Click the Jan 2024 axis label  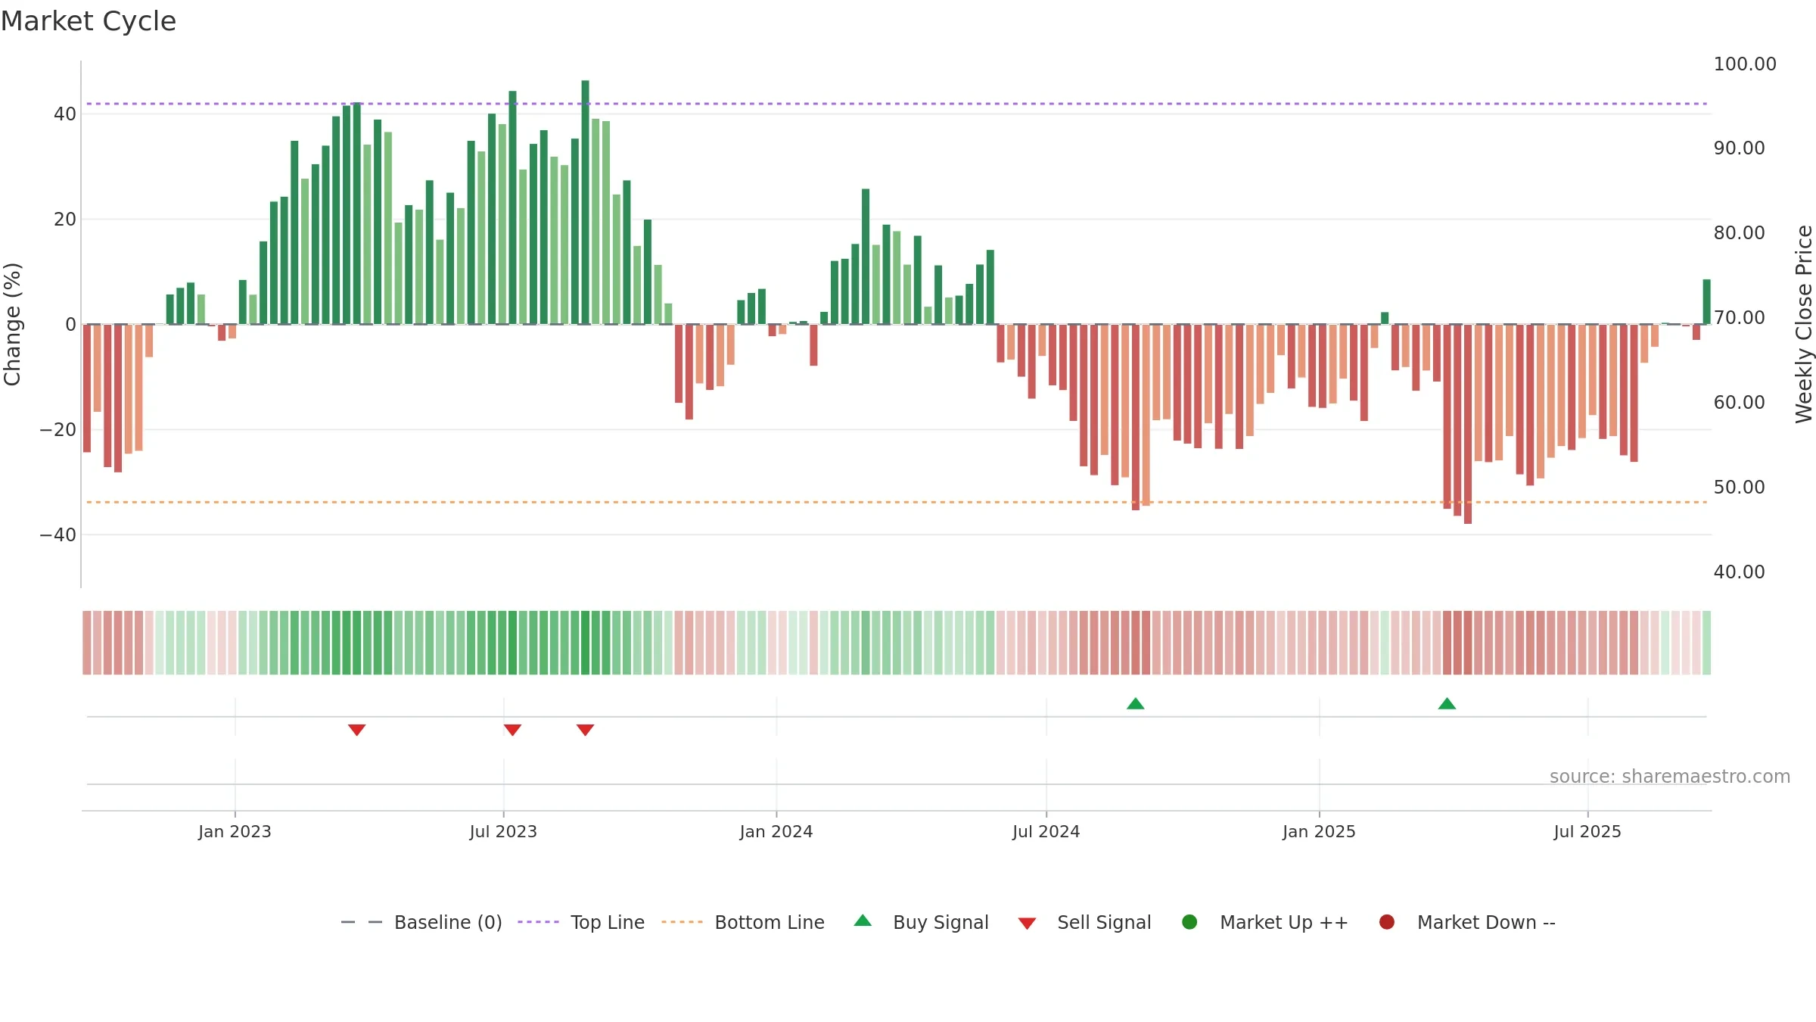tap(776, 831)
